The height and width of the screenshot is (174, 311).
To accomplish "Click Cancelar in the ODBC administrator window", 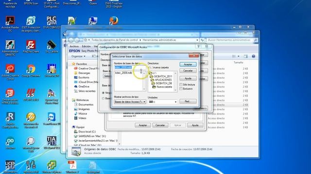I will pos(160,125).
